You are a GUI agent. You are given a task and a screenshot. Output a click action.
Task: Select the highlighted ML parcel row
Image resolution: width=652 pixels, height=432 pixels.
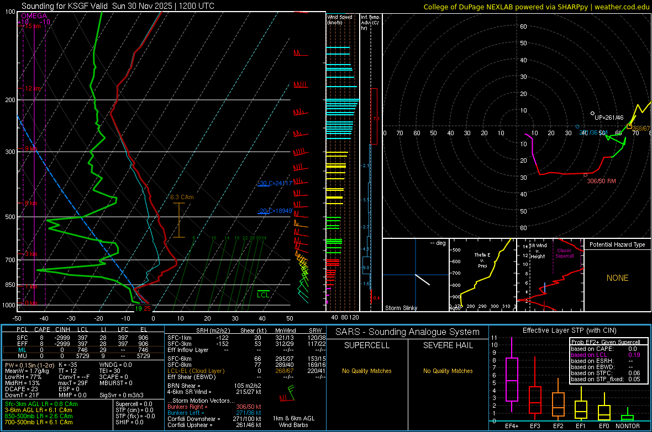(83, 350)
